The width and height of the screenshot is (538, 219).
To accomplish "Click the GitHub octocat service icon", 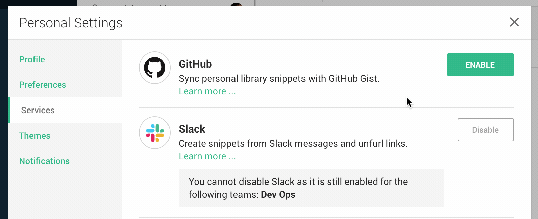I will pyautogui.click(x=154, y=67).
